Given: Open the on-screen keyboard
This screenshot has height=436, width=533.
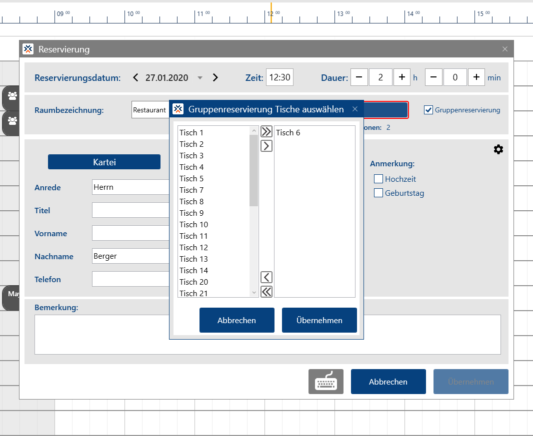Looking at the screenshot, I should pyautogui.click(x=326, y=382).
